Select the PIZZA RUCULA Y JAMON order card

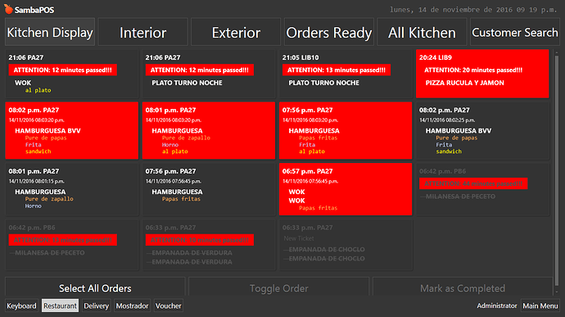click(x=482, y=74)
